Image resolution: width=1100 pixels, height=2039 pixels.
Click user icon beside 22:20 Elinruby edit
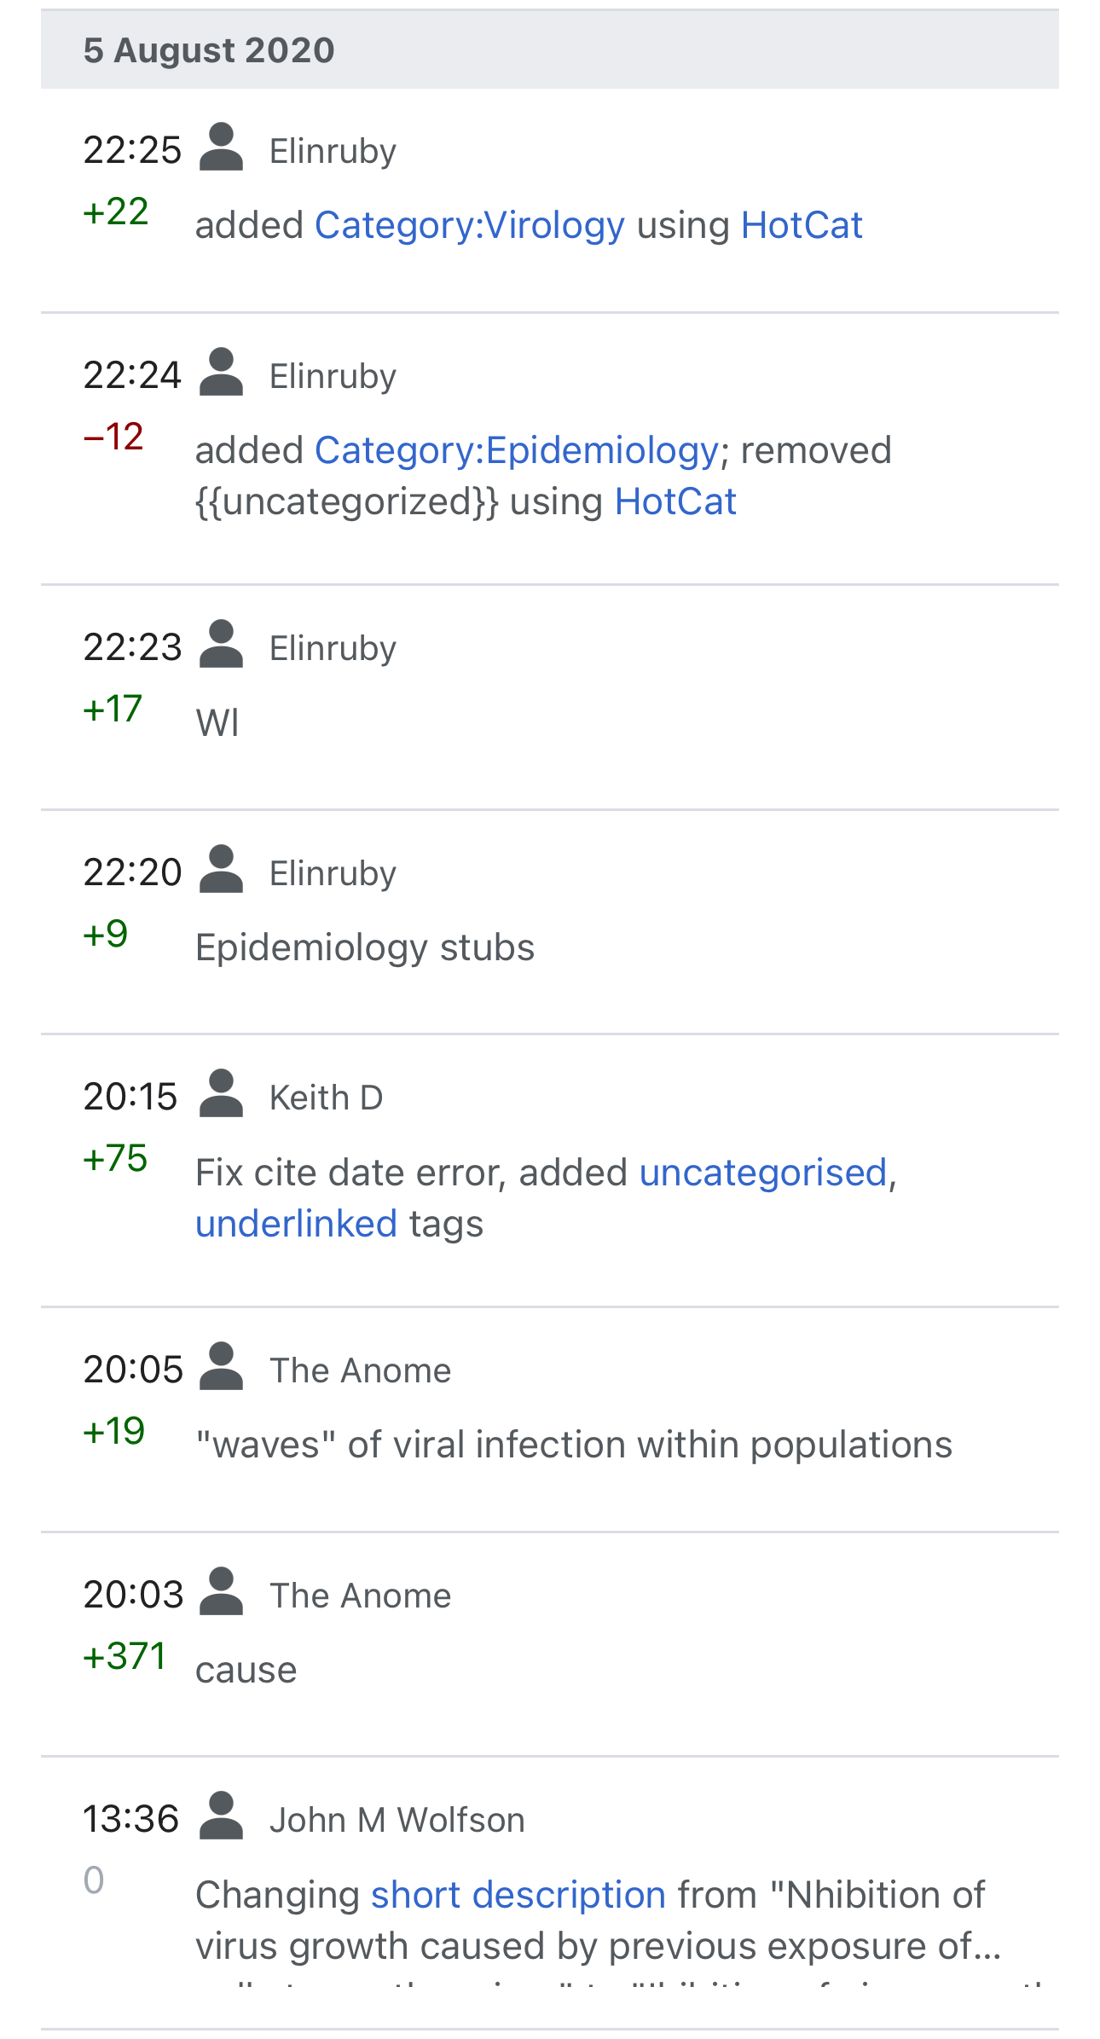coord(222,870)
